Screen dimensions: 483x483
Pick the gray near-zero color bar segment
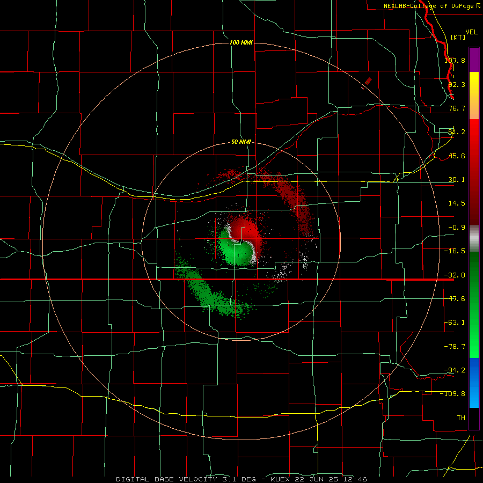[x=474, y=239]
